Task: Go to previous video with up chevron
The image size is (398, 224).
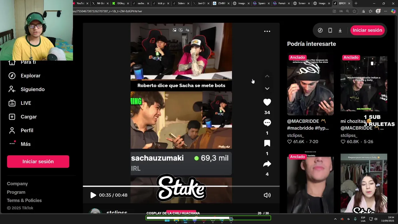Action: tap(267, 76)
